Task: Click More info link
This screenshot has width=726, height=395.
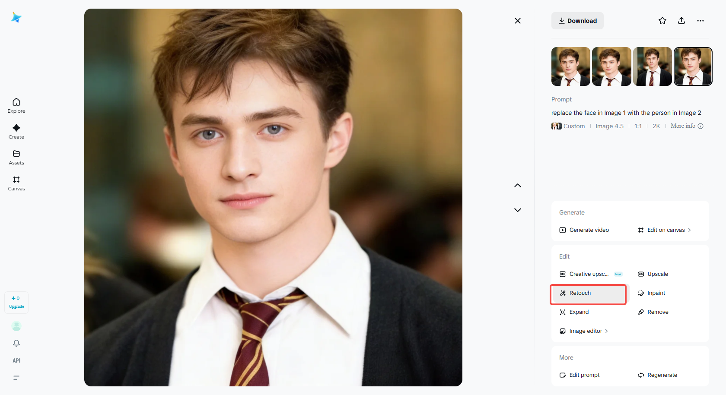Action: (x=687, y=126)
